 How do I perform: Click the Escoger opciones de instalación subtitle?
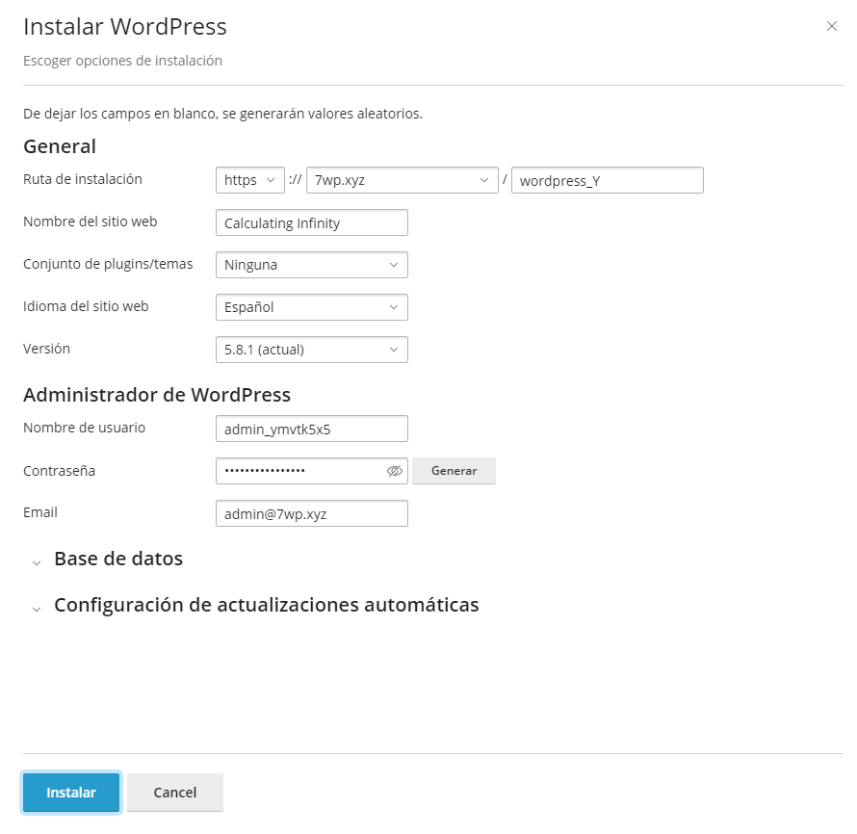point(122,61)
